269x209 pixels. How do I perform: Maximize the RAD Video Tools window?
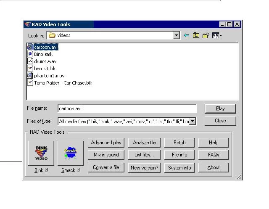(x=229, y=24)
